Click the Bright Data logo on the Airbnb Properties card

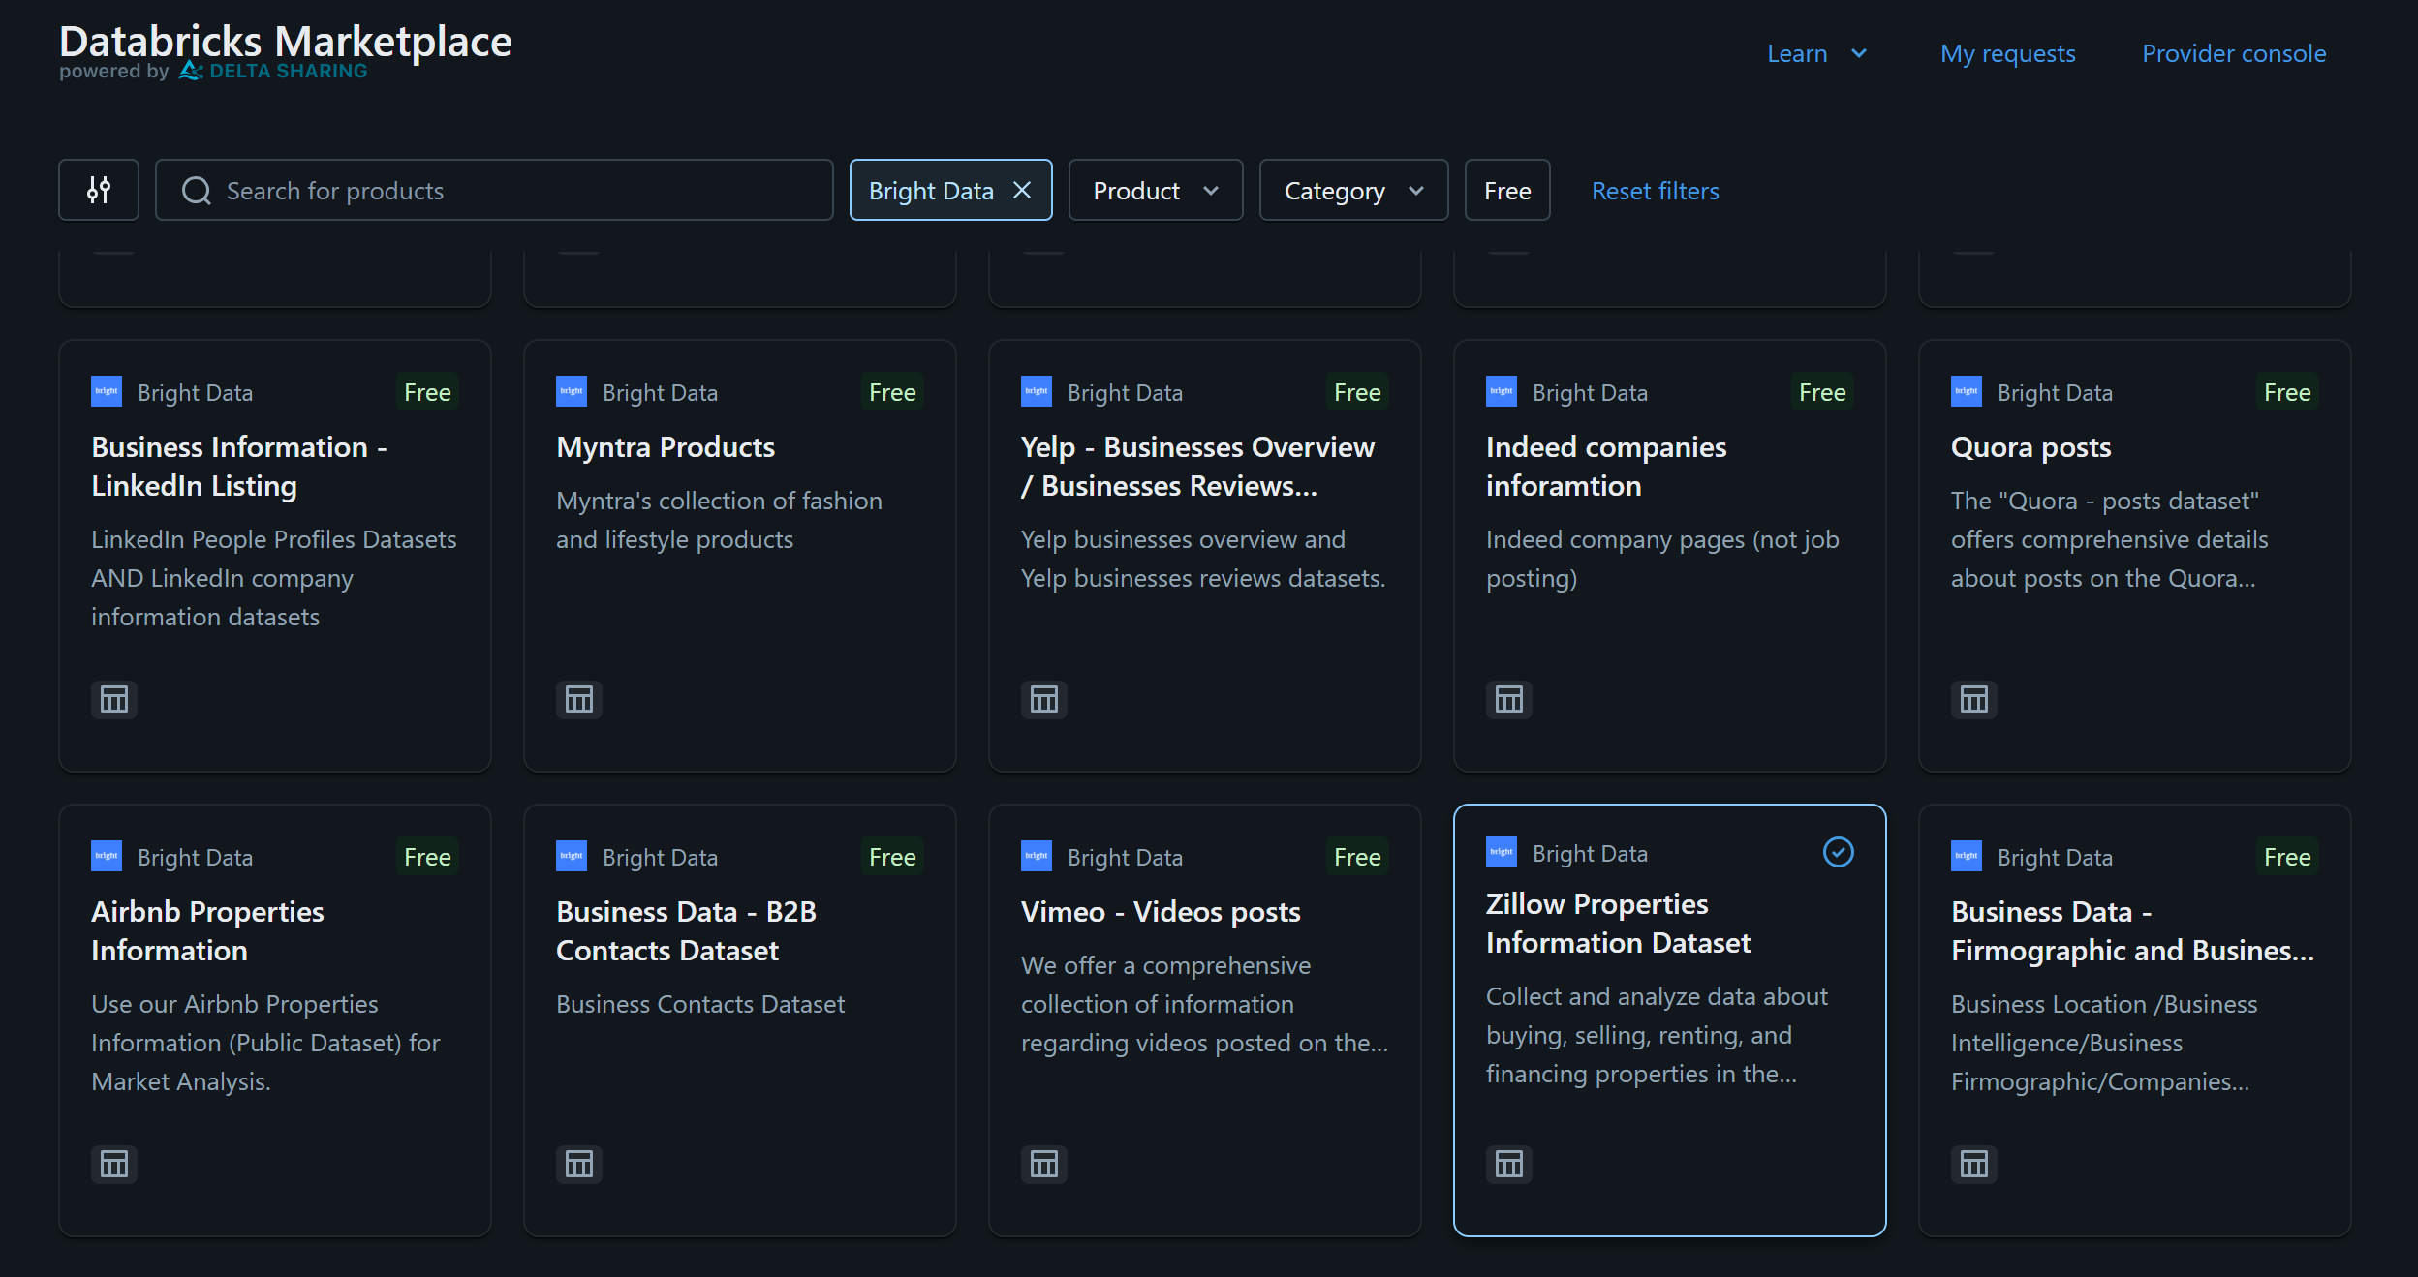[x=106, y=856]
